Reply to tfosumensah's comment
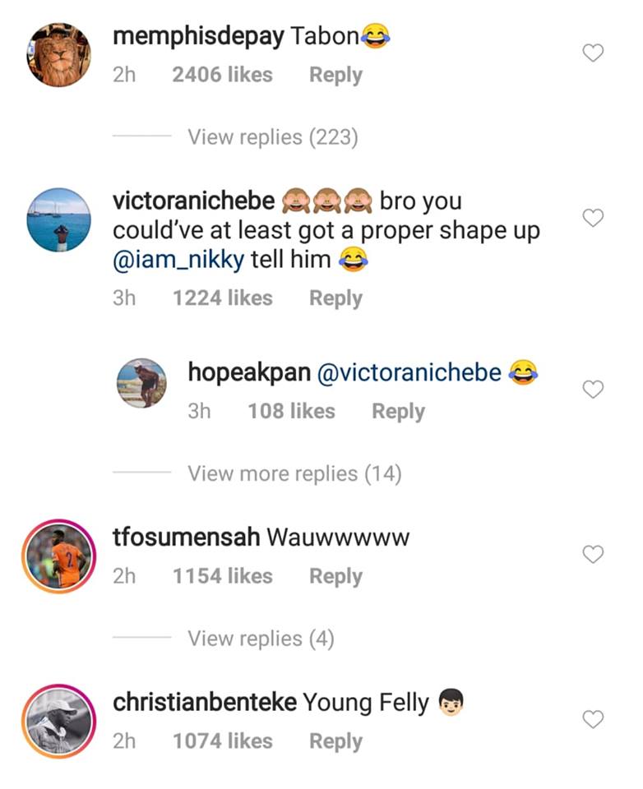The width and height of the screenshot is (643, 789). 335,576
